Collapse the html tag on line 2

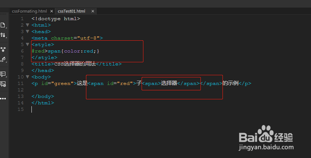tap(27, 25)
